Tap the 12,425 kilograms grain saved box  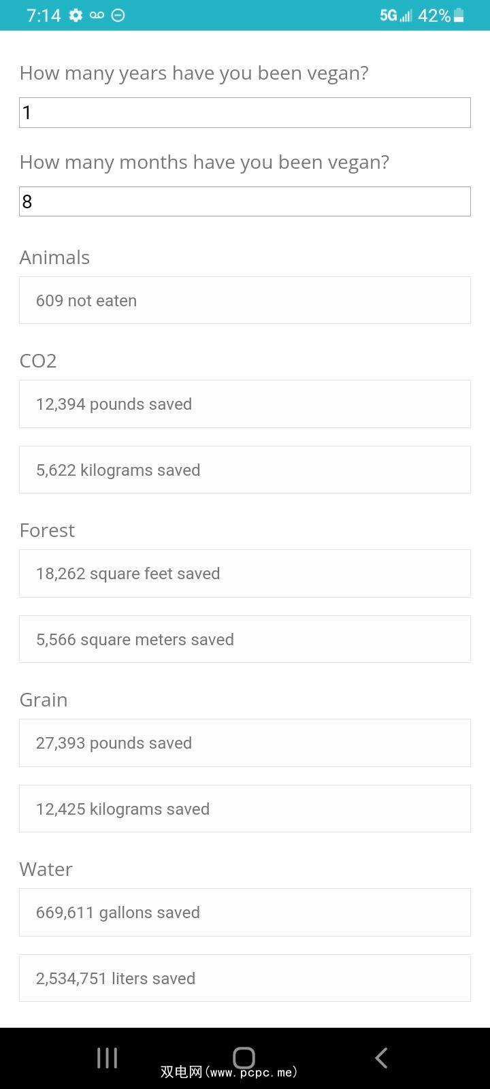coord(245,809)
